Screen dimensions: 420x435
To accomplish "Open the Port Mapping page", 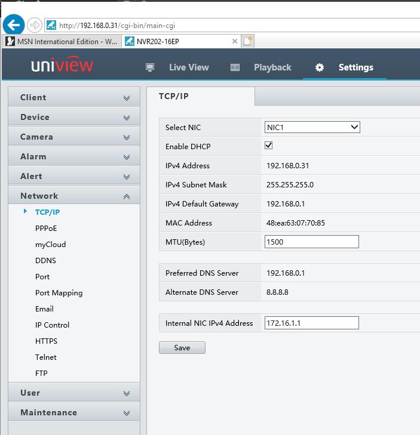I will coord(59,293).
